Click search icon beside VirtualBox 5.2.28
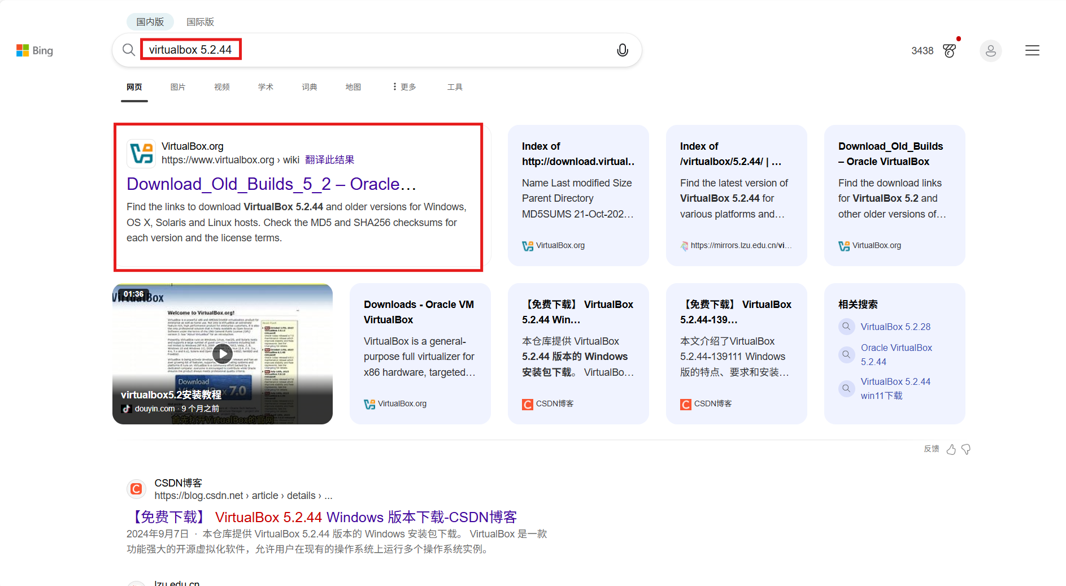 (x=846, y=326)
